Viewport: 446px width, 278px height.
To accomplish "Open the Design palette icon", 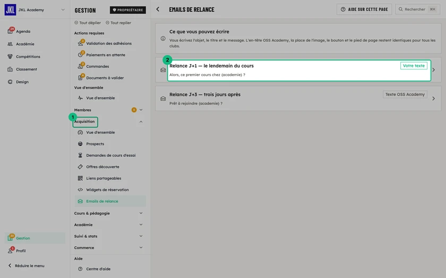I will (10, 82).
